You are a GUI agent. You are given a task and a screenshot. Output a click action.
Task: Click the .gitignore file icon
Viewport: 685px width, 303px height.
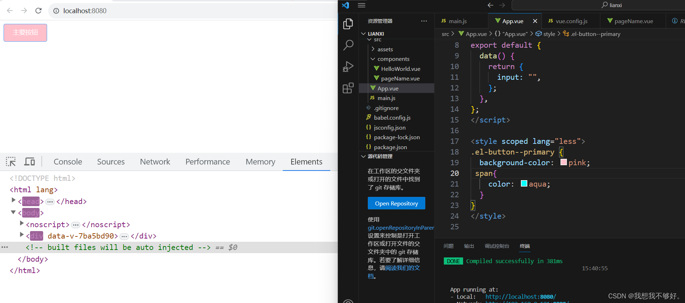pos(369,108)
